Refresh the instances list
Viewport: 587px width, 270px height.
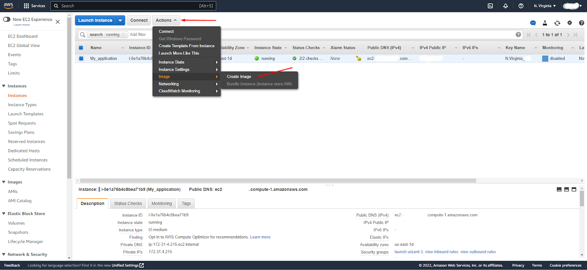pyautogui.click(x=557, y=23)
